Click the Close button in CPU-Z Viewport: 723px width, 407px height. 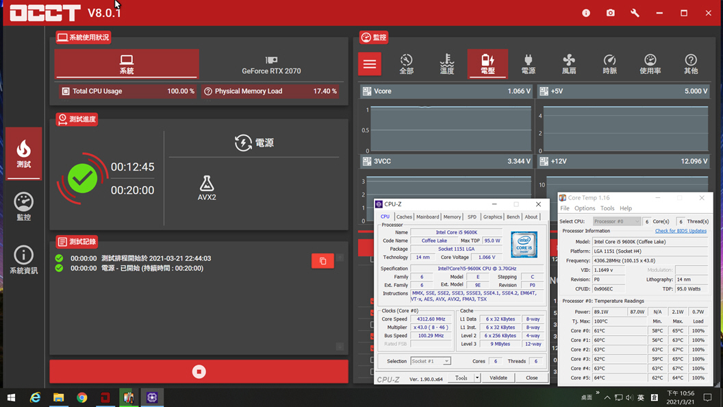point(532,378)
